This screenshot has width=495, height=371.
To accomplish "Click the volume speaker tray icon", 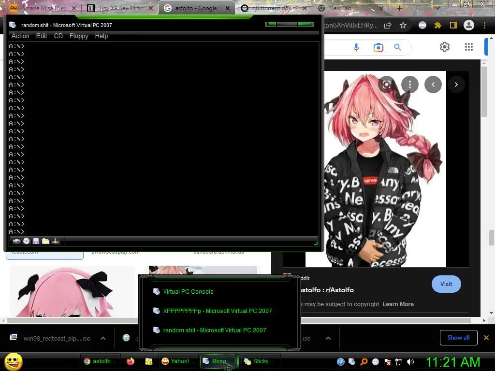I will tap(410, 362).
